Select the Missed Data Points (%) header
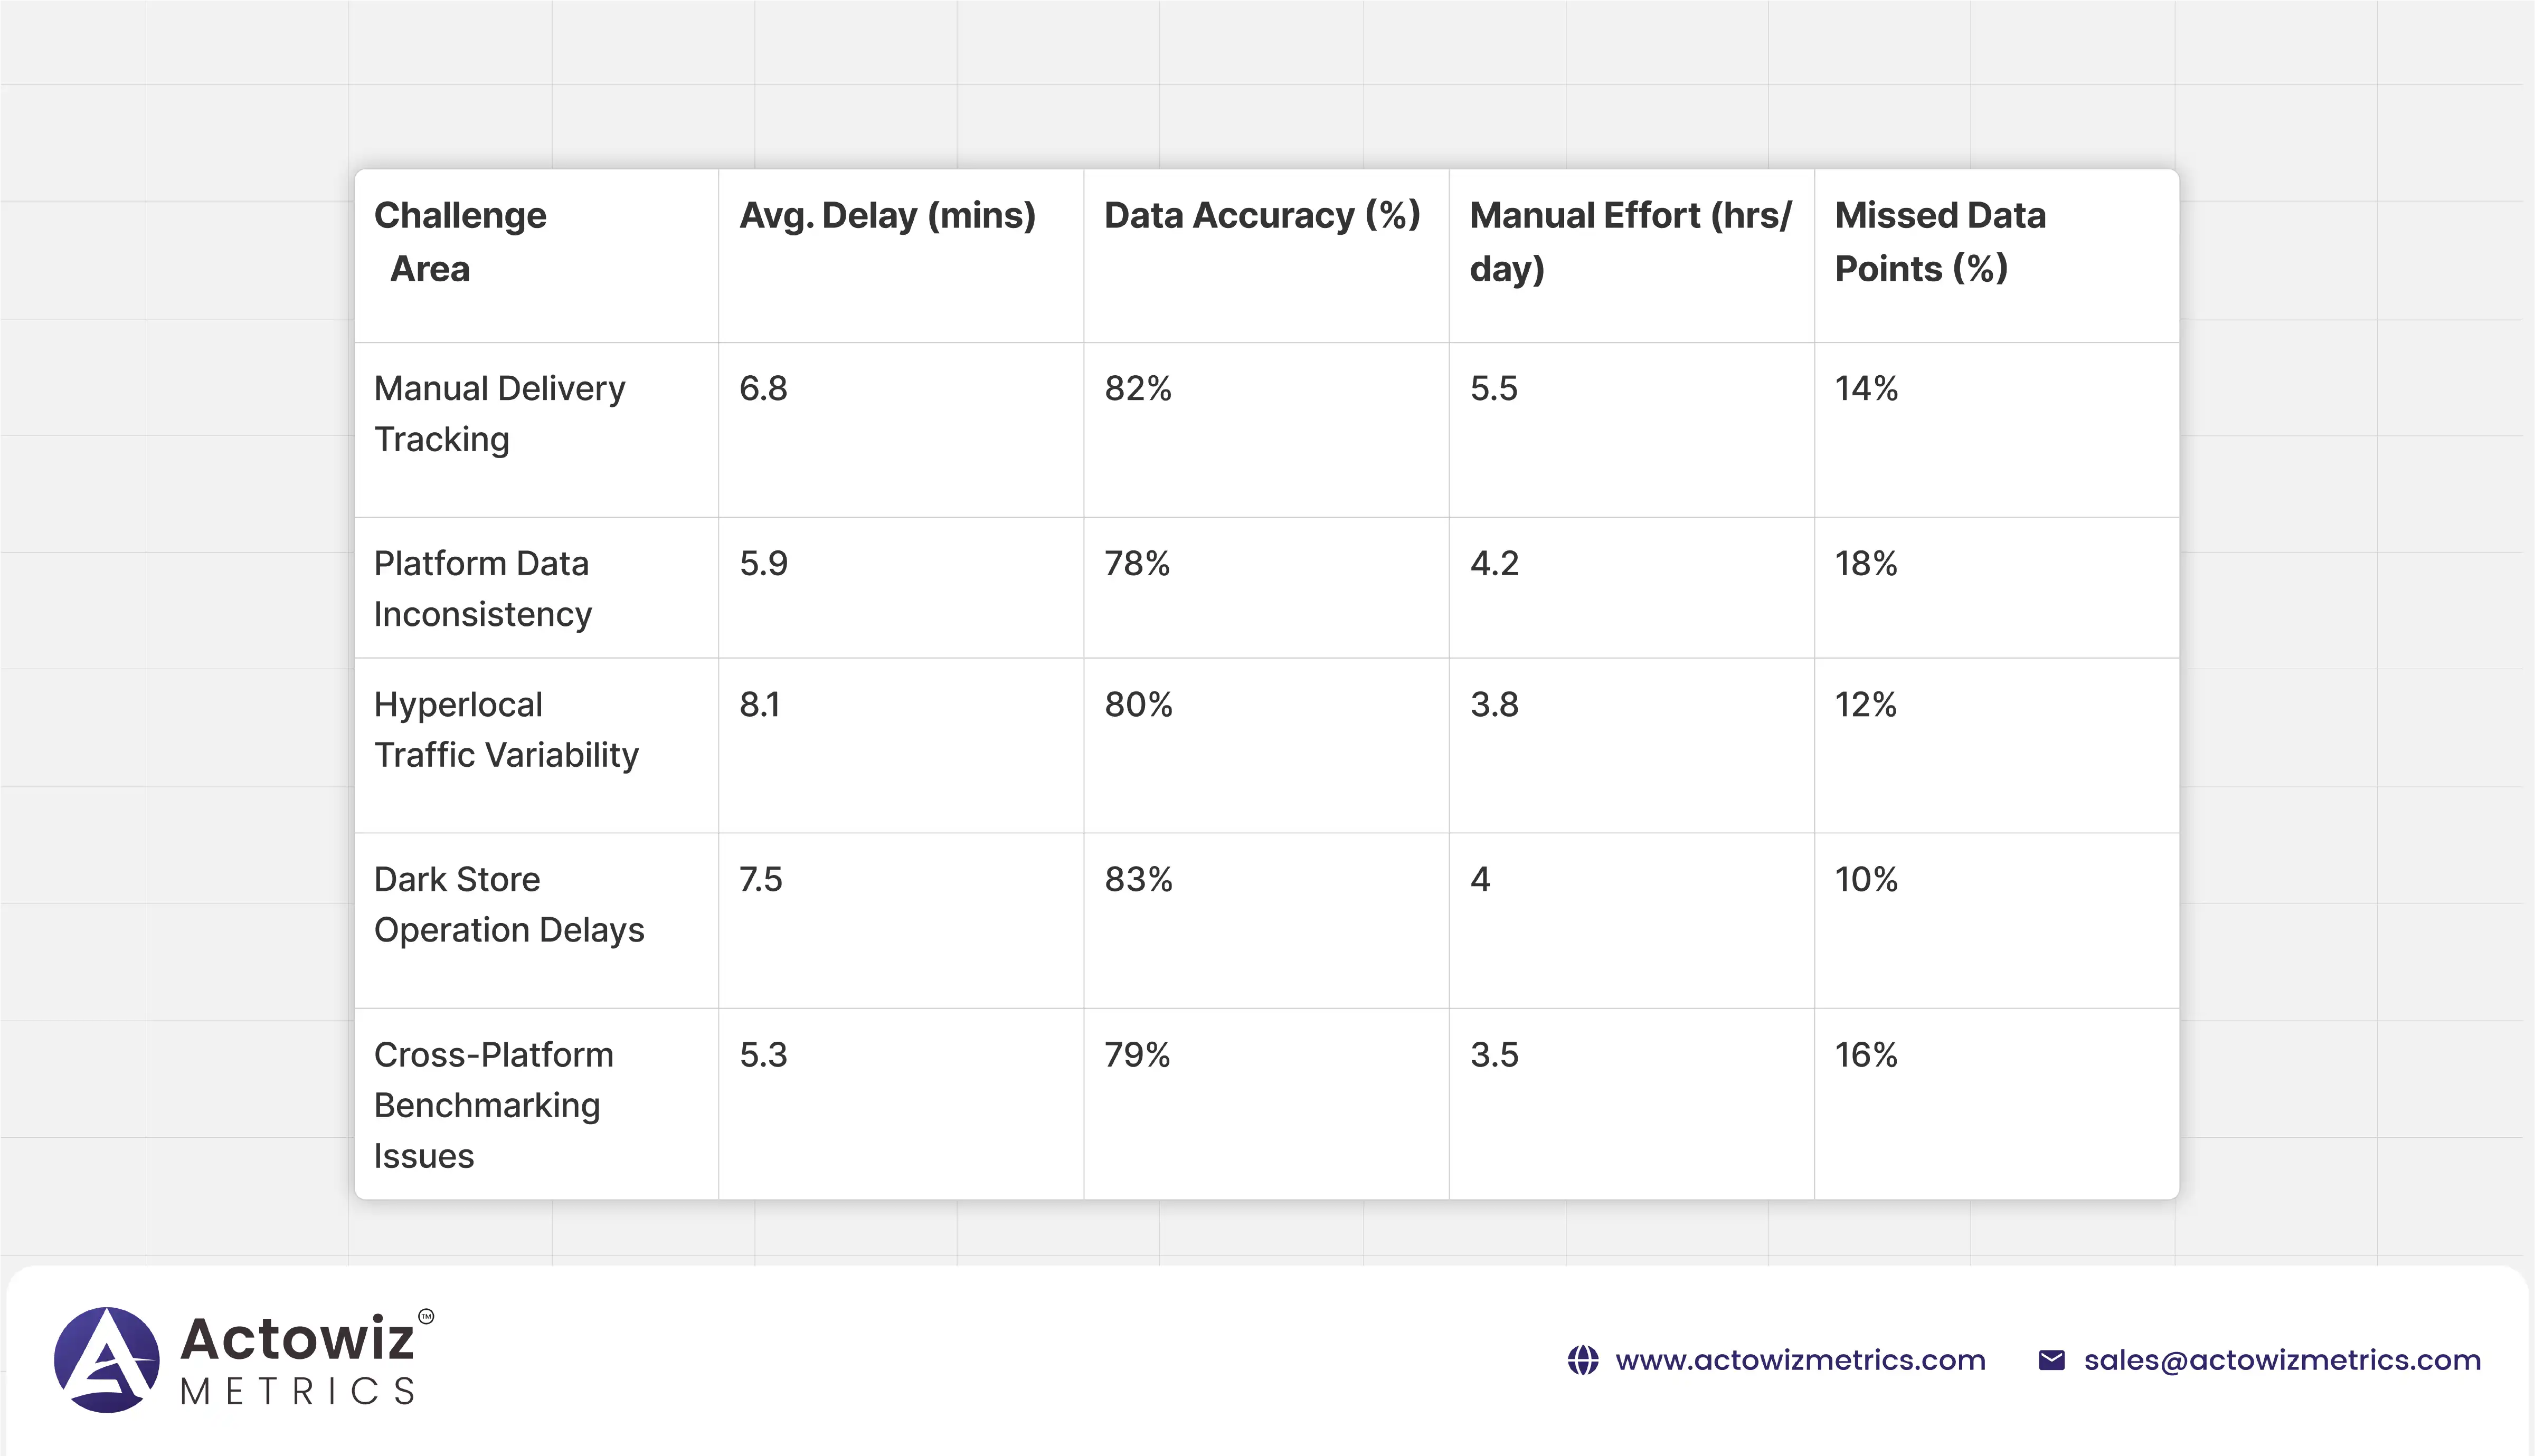 [1940, 242]
